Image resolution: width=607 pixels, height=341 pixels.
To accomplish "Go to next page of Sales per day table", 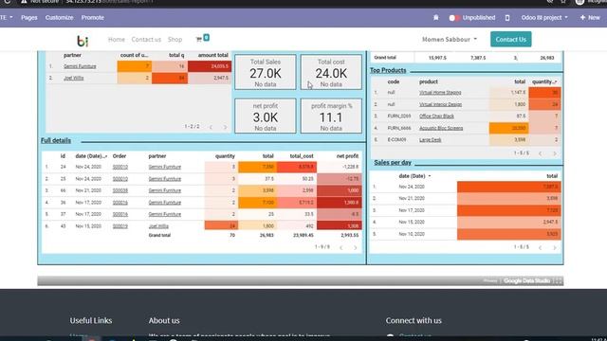I will 554,247.
